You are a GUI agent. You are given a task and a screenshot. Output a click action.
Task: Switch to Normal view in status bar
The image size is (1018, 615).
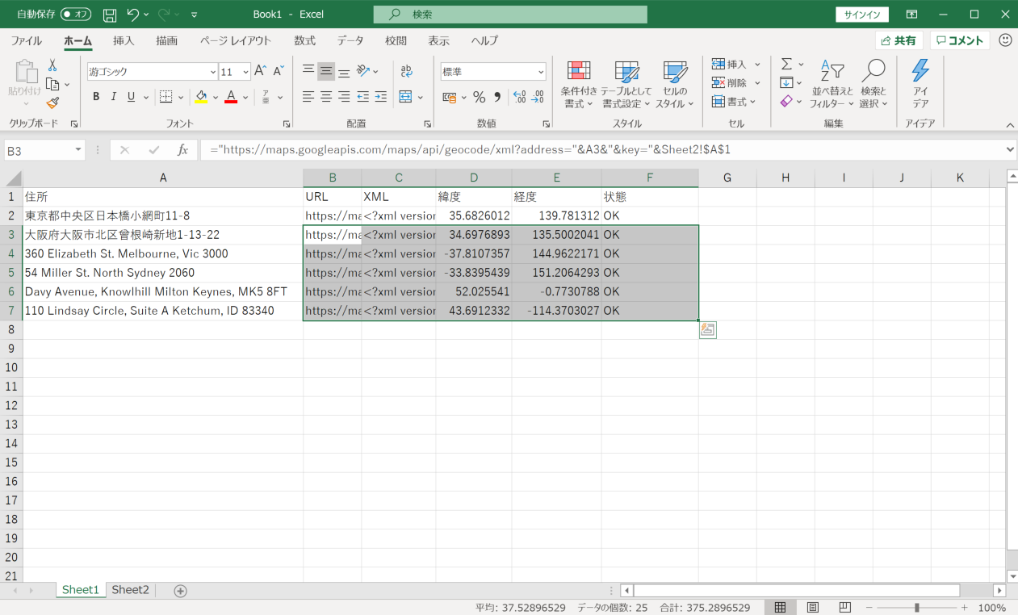780,607
